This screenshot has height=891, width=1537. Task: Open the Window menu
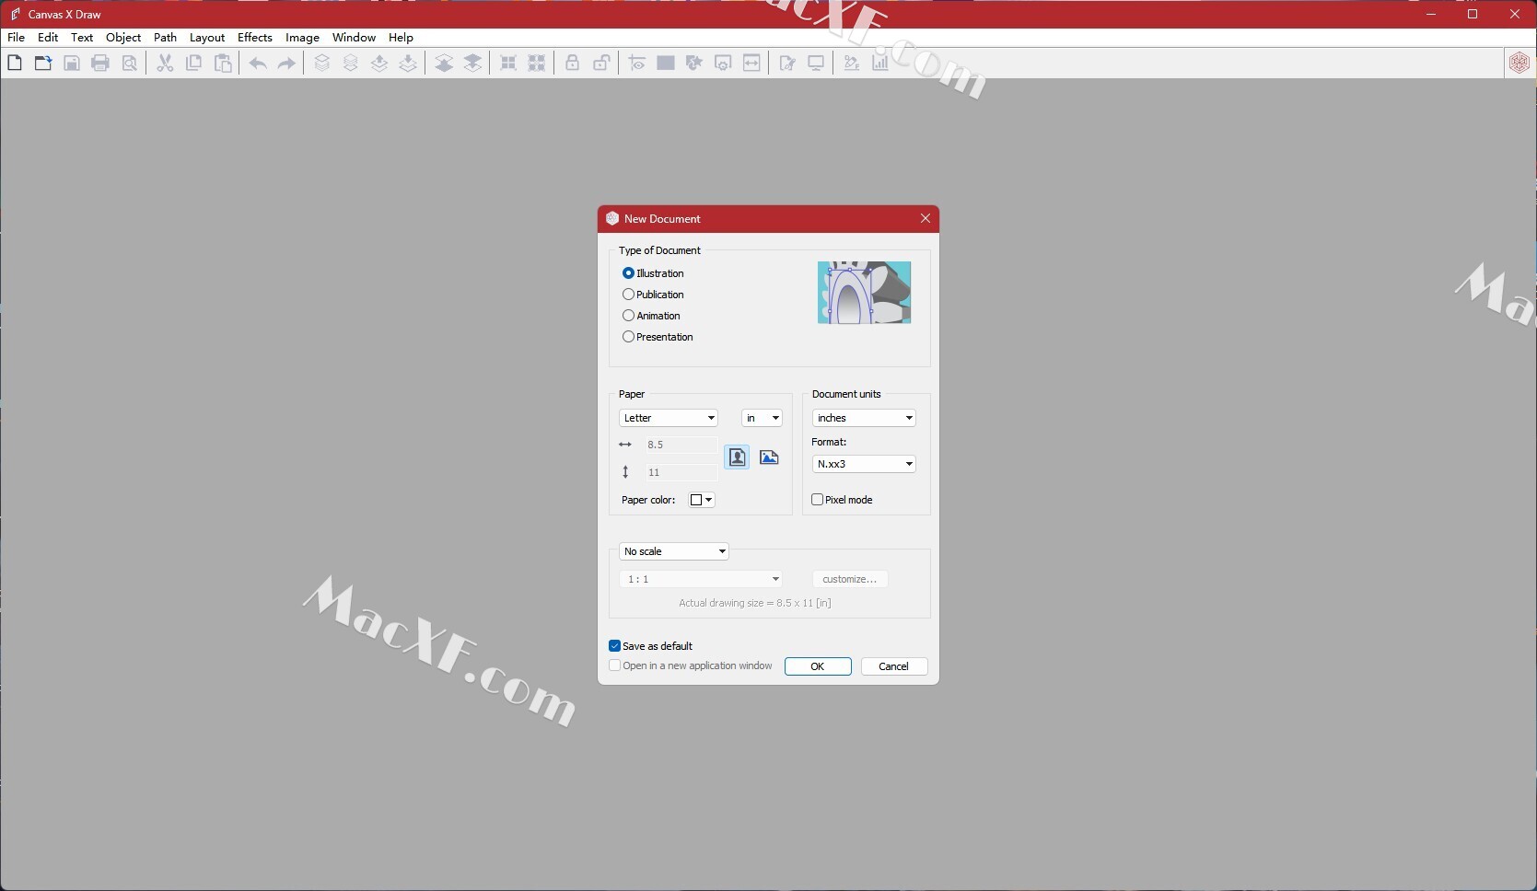354,38
